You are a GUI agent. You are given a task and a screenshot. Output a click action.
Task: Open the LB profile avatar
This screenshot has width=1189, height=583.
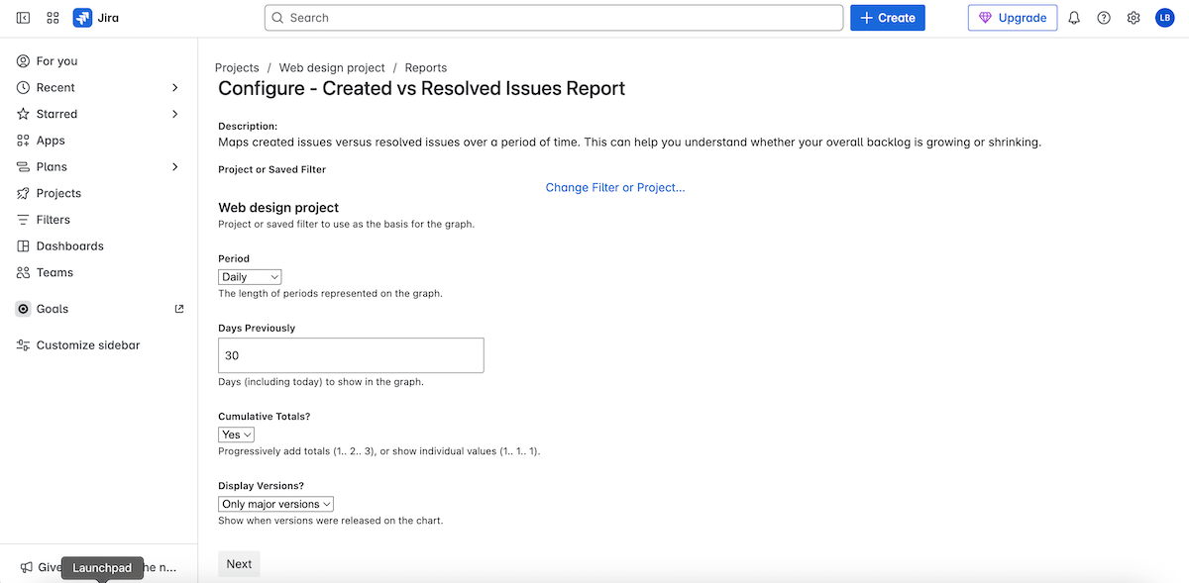click(x=1164, y=18)
